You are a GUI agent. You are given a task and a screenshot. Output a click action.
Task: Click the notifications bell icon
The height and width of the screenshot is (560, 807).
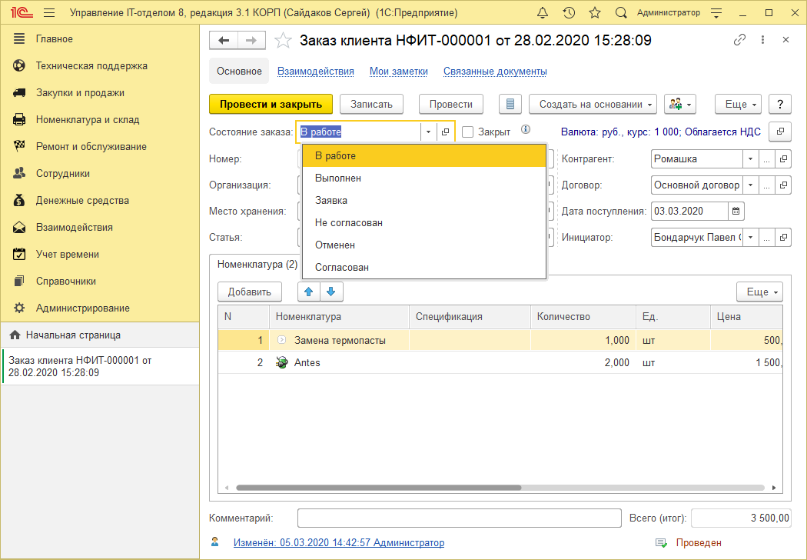tap(543, 13)
